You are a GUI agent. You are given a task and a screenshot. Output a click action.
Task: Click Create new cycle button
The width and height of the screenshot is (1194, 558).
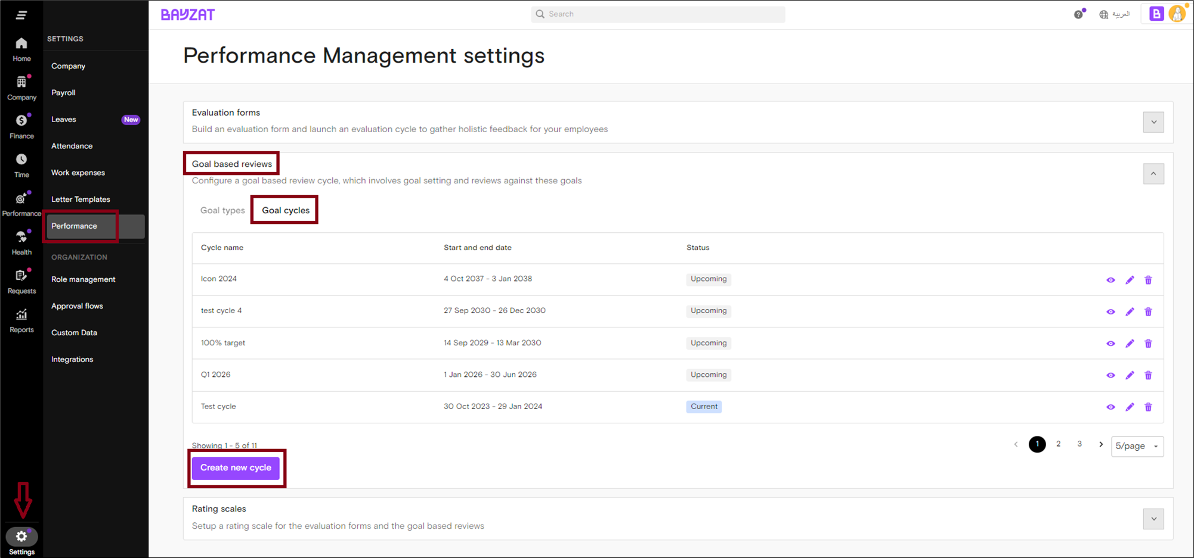tap(236, 468)
